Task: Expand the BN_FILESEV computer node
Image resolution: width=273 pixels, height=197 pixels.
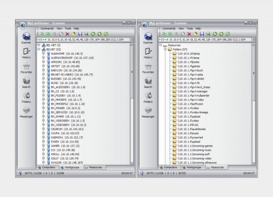Action: [44, 96]
